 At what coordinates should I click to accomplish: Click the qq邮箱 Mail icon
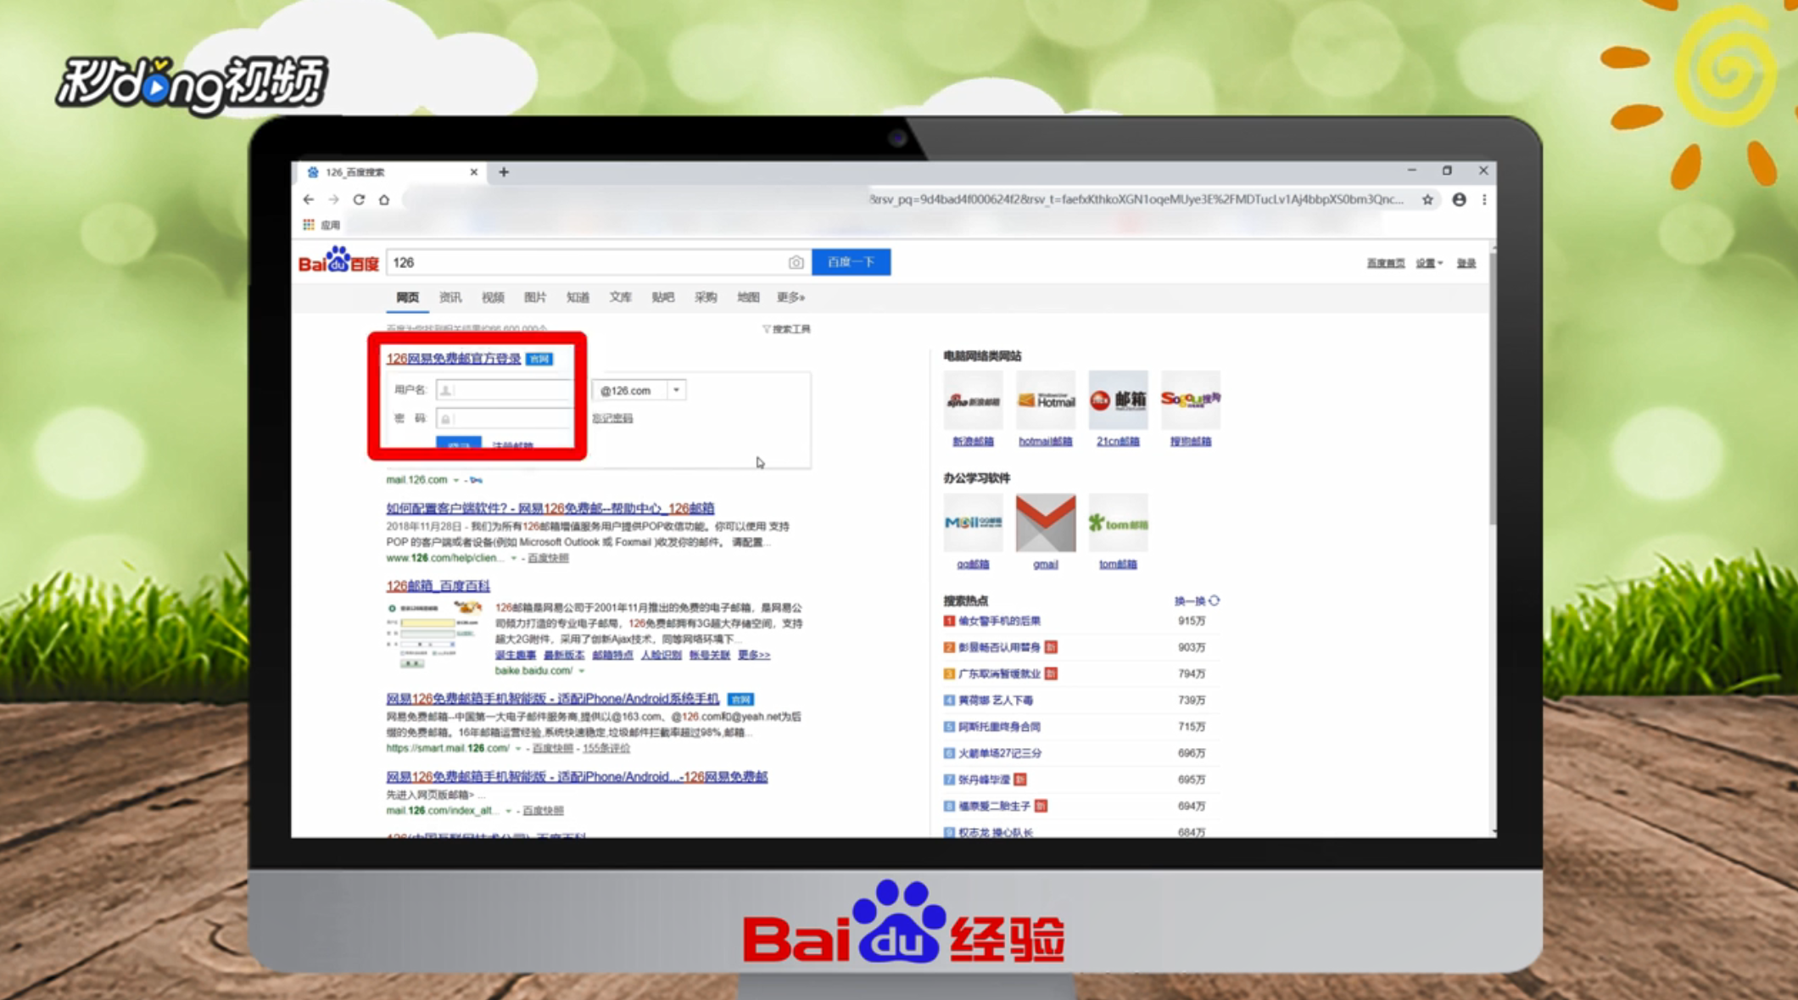tap(972, 522)
